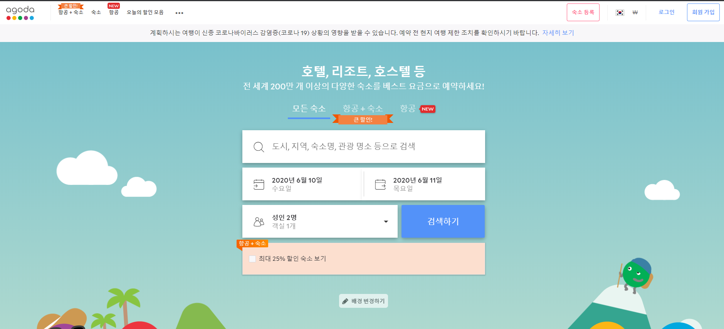Screen dimensions: 724x329
Task: Open check-in date 2020년 6월 10일 picker
Action: (x=302, y=184)
